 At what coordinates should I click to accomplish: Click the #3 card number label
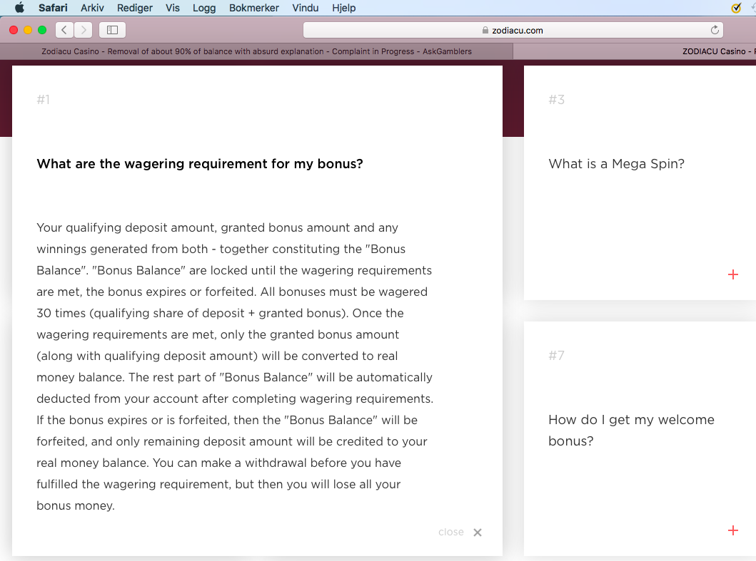pos(556,100)
